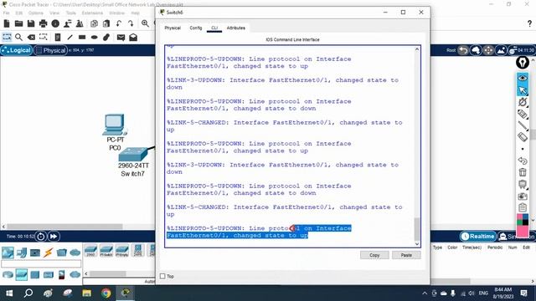Click the CLI vertical scrollbar thumb
The image size is (536, 301).
tap(417, 229)
